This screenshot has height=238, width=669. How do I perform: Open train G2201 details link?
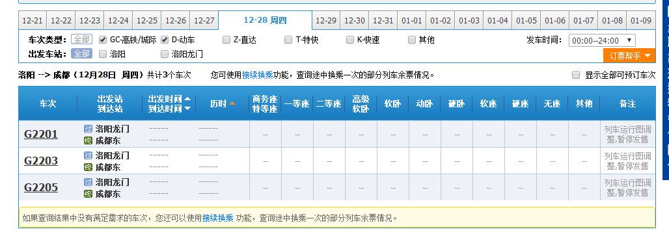click(x=41, y=135)
